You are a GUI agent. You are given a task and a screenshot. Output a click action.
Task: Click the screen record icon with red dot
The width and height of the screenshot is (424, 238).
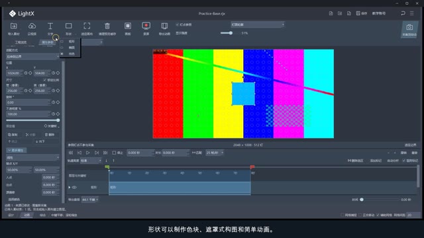click(146, 26)
